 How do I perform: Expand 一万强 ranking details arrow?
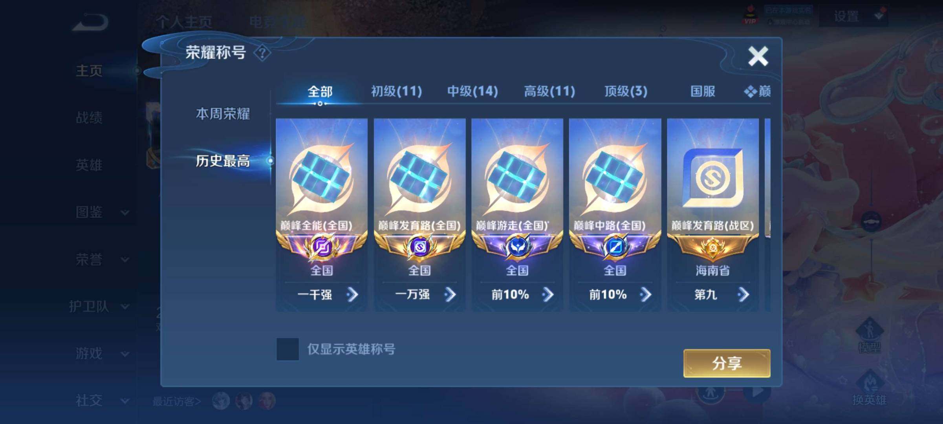(450, 294)
